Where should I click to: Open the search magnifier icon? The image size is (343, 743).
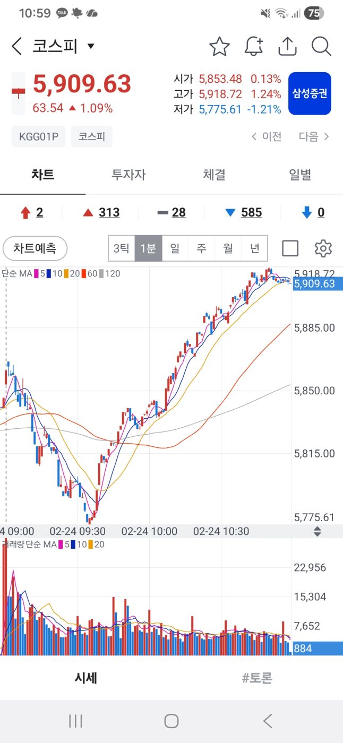click(x=321, y=47)
